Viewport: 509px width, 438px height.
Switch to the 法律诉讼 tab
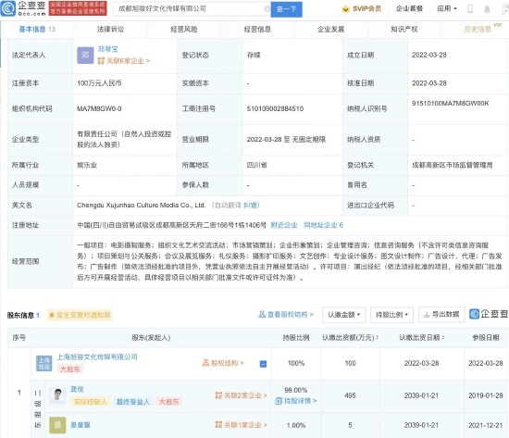[110, 30]
